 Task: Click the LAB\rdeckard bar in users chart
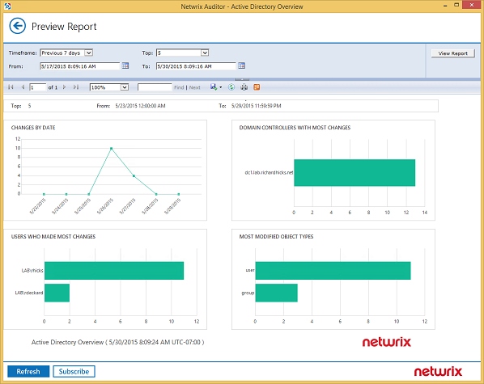(x=57, y=293)
